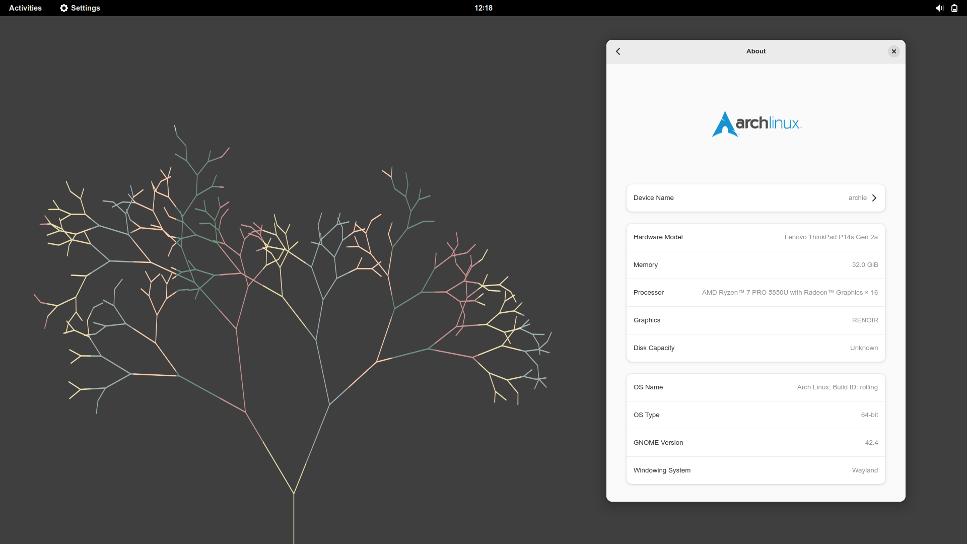Click the Lenovo ThinkPad P14s Gen 2a value
Screen dimensions: 967x544
831,237
